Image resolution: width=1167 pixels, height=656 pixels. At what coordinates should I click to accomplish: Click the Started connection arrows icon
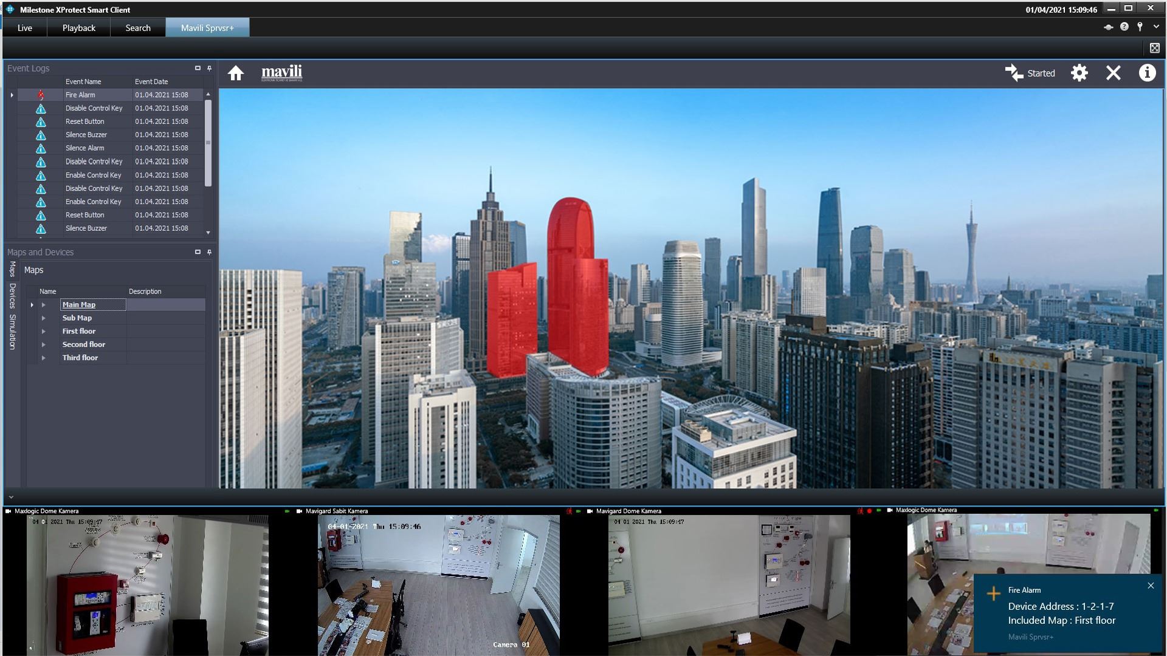(1014, 73)
